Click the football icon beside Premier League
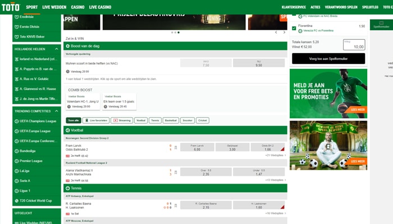Screen dimensions: 393x224 [16, 161]
